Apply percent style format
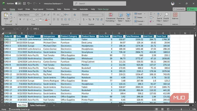197x111 pixels. (x=90, y=19)
